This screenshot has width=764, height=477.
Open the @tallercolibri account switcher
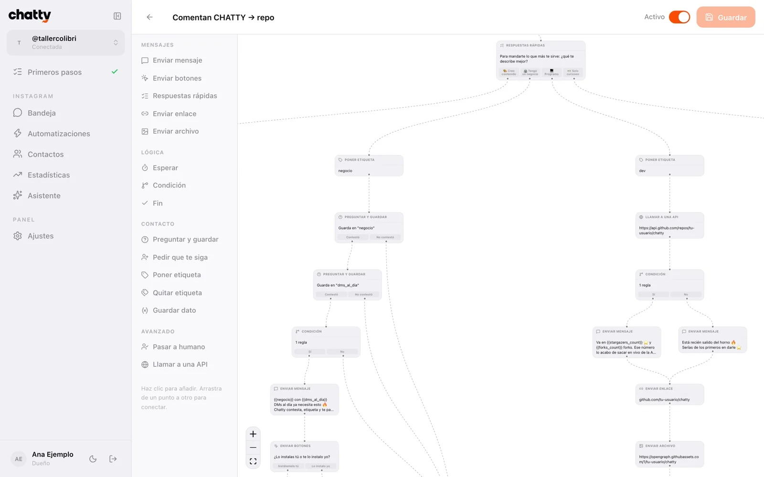click(65, 42)
